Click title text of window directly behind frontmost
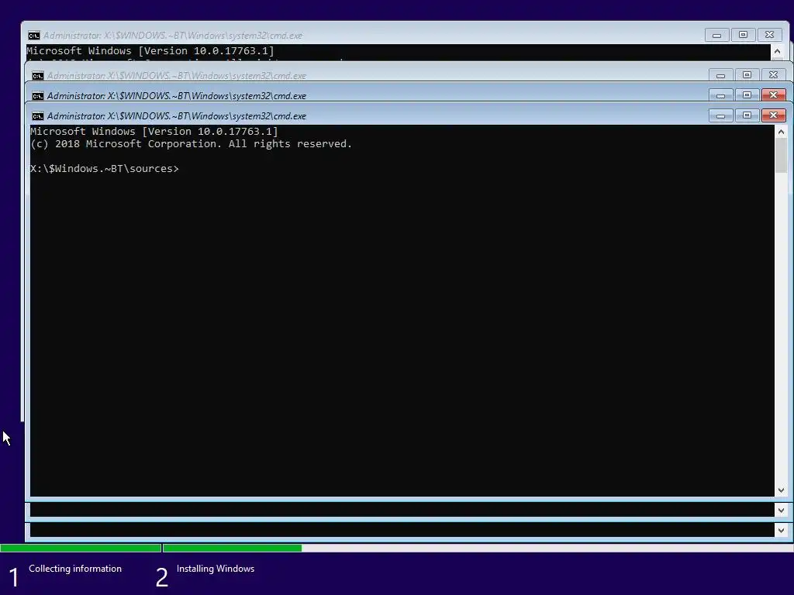This screenshot has width=794, height=595. [177, 95]
